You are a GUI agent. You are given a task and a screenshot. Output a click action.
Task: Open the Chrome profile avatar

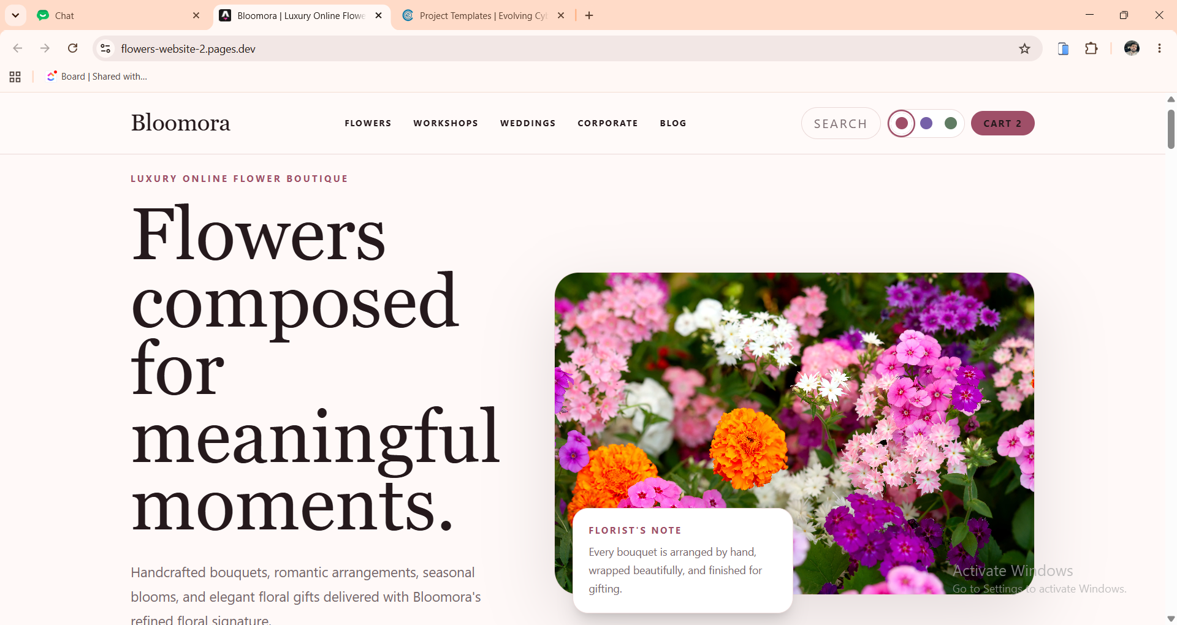click(1132, 48)
